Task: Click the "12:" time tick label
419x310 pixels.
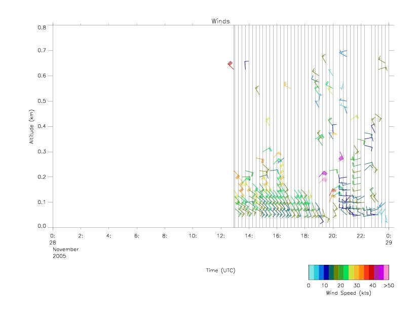Action: pos(221,236)
